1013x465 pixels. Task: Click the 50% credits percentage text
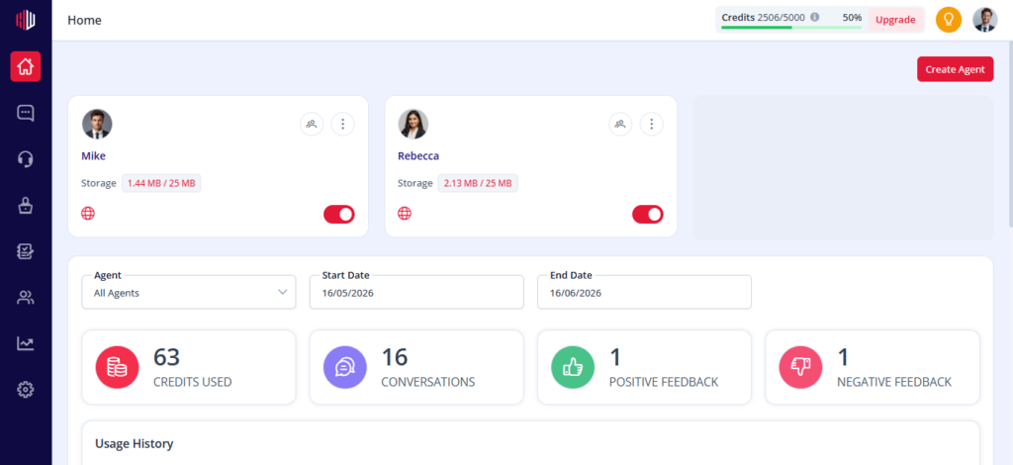click(852, 18)
